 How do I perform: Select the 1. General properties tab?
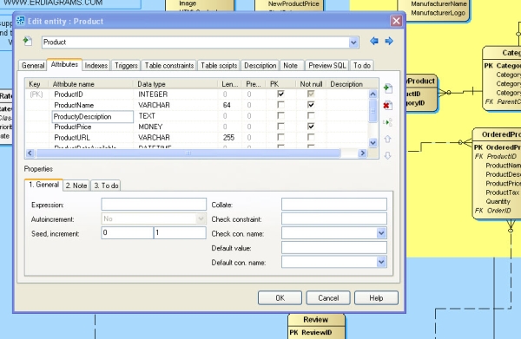(44, 185)
